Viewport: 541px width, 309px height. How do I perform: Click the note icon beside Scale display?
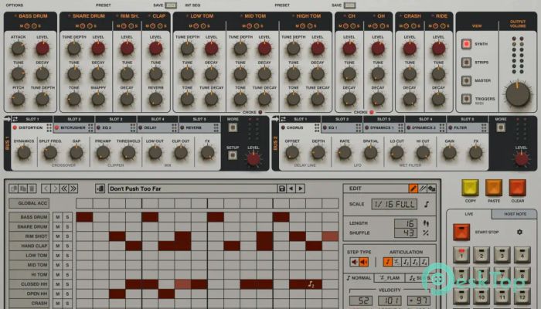click(427, 204)
